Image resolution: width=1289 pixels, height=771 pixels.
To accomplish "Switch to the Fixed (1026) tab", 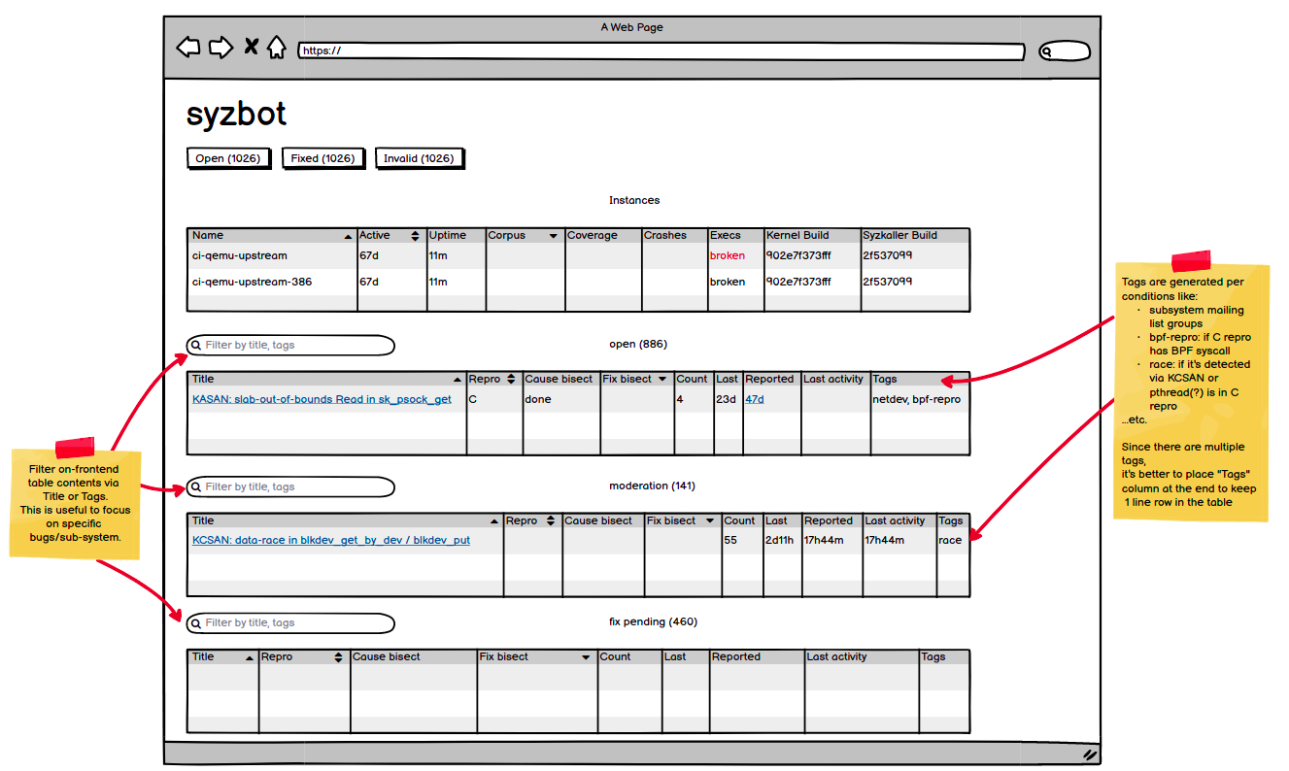I will (323, 158).
